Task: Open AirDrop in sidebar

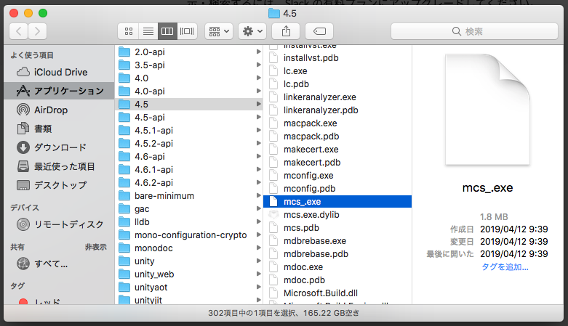Action: click(x=59, y=110)
